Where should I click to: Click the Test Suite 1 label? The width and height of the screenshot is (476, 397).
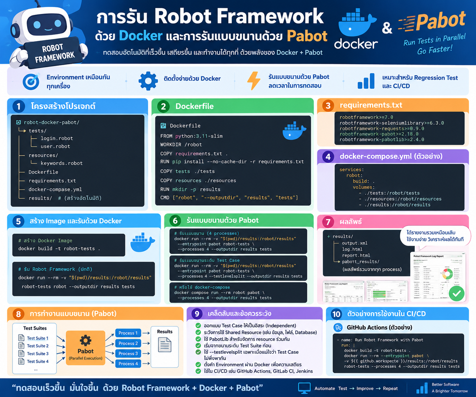click(38, 338)
